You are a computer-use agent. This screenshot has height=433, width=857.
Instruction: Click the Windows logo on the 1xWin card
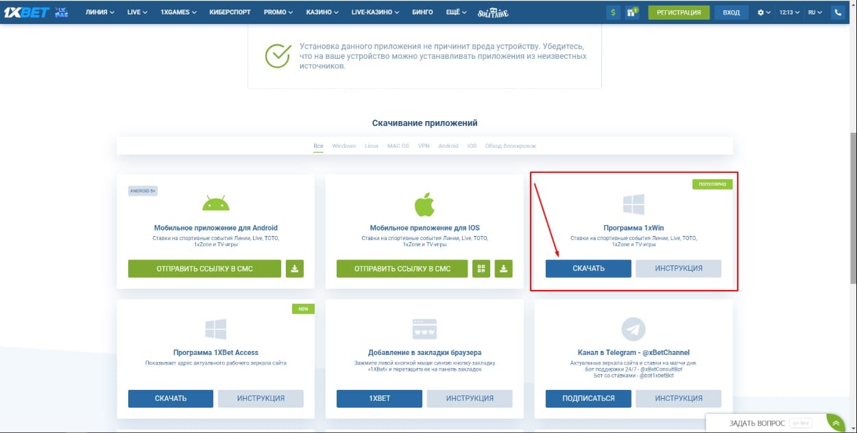(x=632, y=203)
